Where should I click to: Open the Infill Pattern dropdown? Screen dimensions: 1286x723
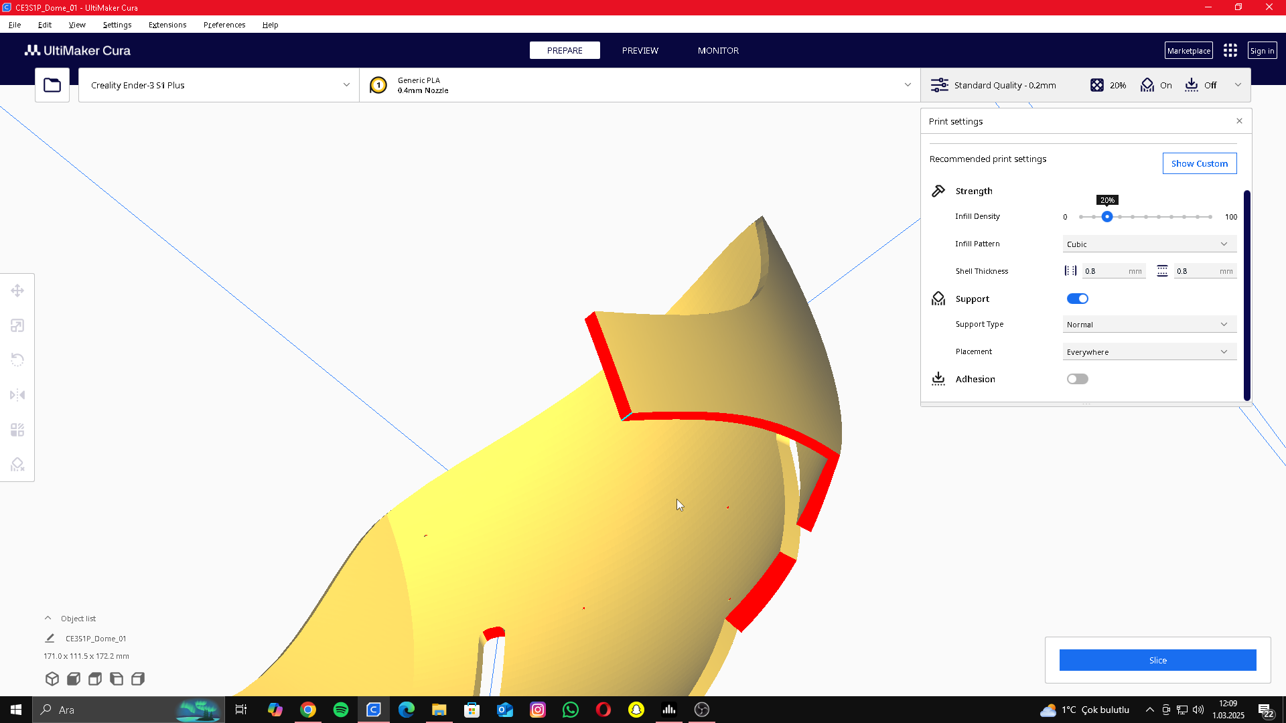click(1149, 244)
